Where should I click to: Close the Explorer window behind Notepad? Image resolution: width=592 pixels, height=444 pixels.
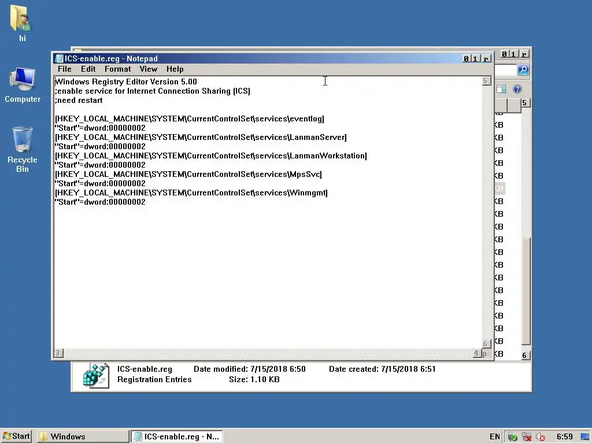pos(524,54)
